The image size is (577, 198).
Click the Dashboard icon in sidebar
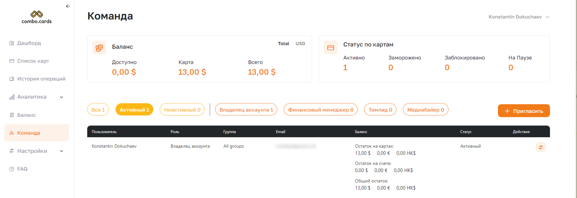coord(12,43)
